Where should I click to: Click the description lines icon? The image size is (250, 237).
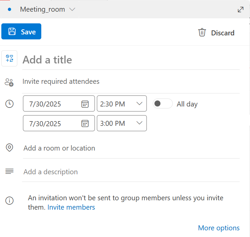click(9, 171)
